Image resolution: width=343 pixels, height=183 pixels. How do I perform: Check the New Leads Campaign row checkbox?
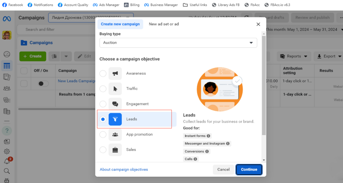coord(24,83)
